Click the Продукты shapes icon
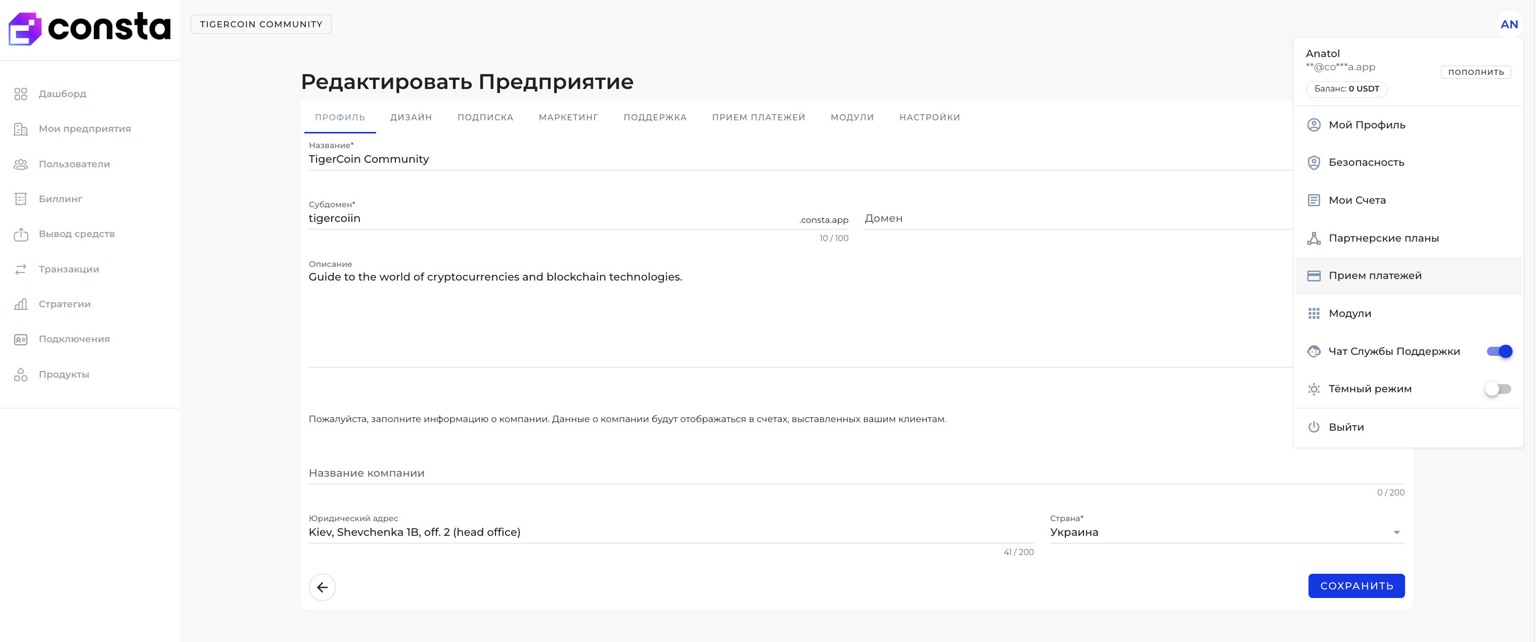This screenshot has width=1536, height=642. [x=21, y=375]
